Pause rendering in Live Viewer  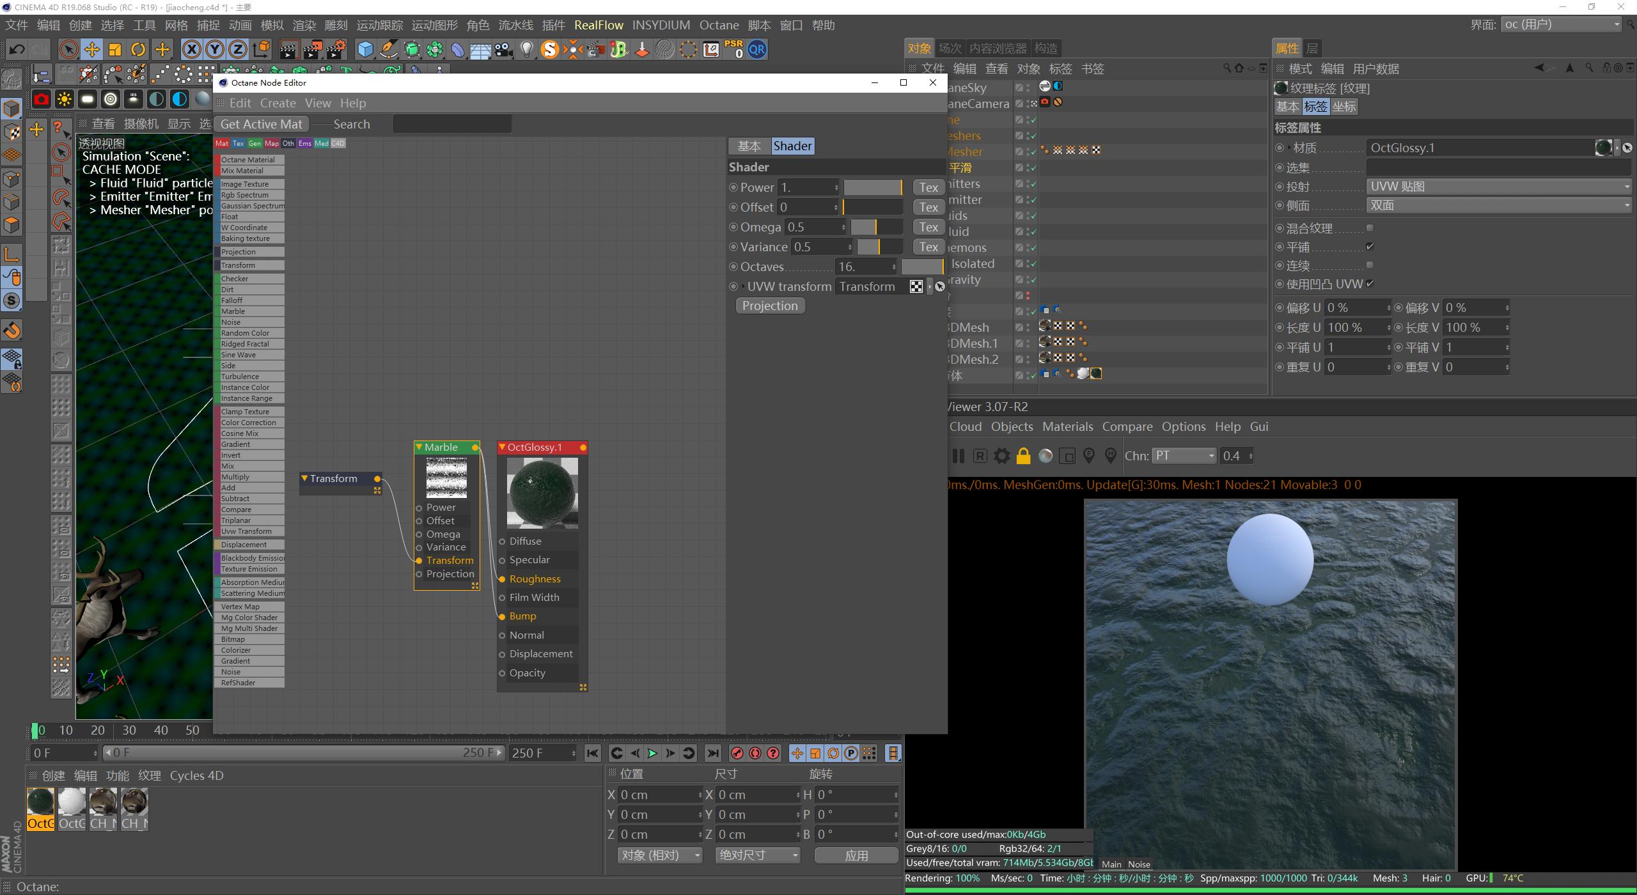click(x=958, y=456)
